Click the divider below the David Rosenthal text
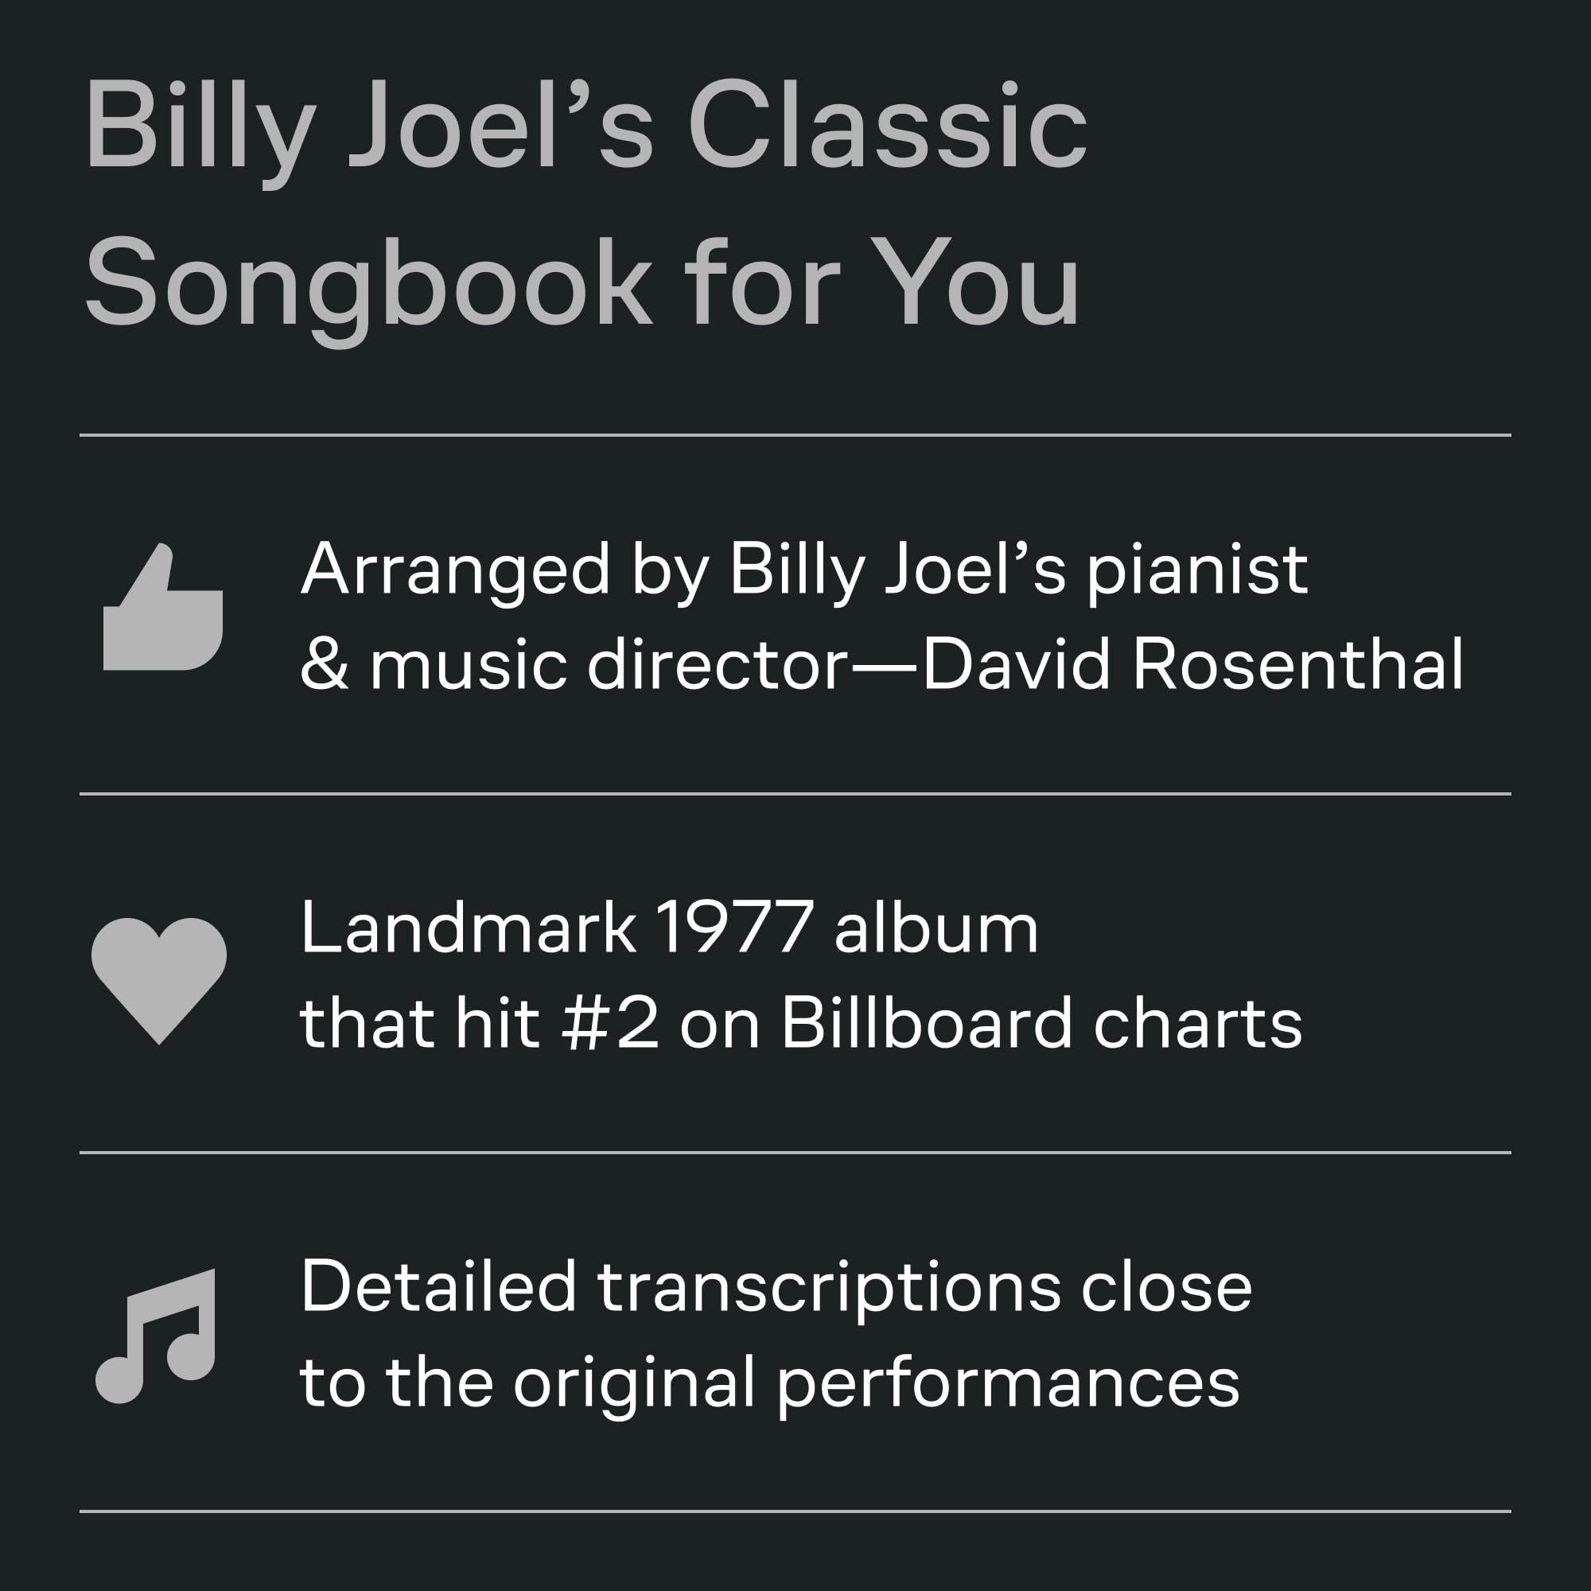1591x1591 pixels. pyautogui.click(x=795, y=794)
